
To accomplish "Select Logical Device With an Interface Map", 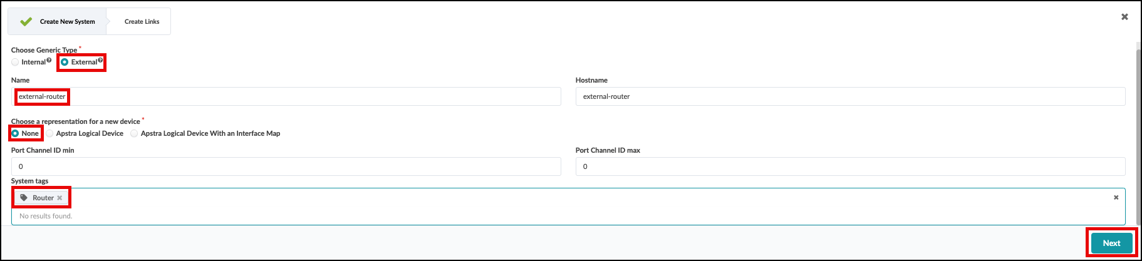I will point(134,133).
